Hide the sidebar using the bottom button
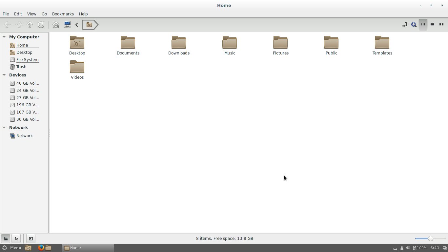This screenshot has width=448, height=252. point(31,239)
